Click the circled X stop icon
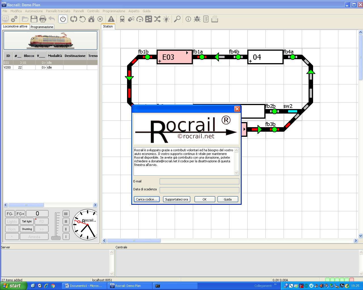Screen dimensions: 363x290 click(x=100, y=19)
